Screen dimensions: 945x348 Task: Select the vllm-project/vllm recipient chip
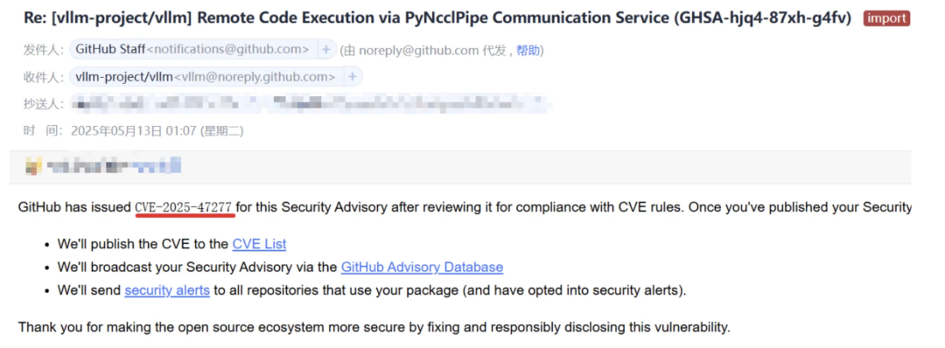coord(206,76)
